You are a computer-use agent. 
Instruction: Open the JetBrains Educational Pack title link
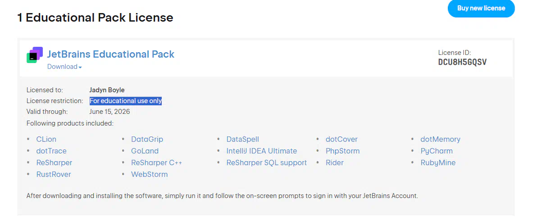tap(111, 54)
